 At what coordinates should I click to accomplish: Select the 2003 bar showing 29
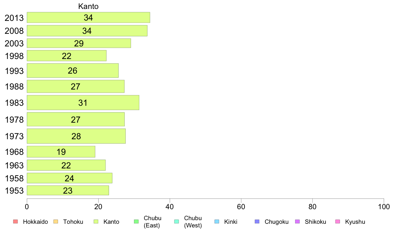coord(79,43)
